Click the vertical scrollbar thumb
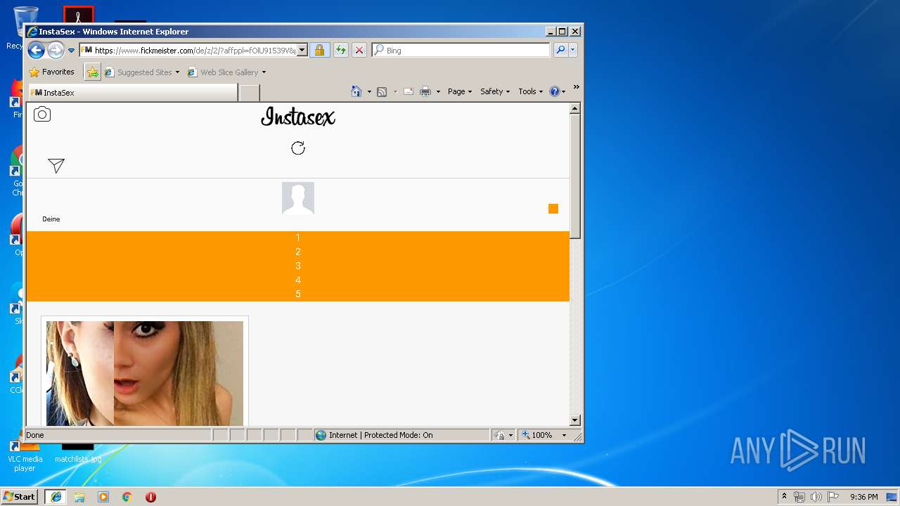The image size is (900, 506). 575,176
